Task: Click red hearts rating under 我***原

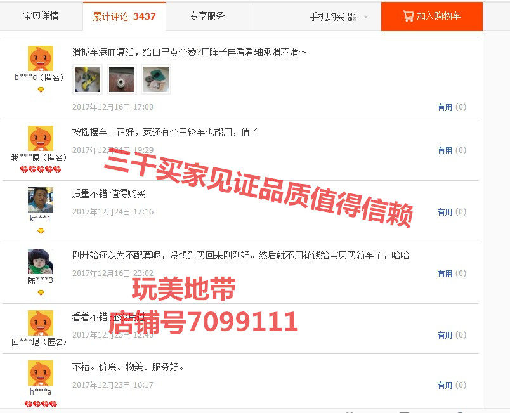Action: coord(41,169)
